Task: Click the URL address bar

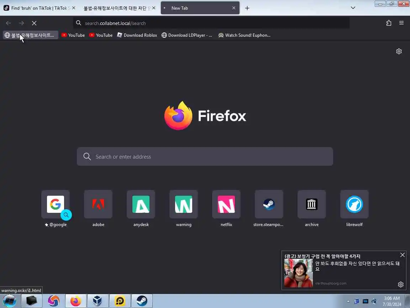Action: [211, 23]
